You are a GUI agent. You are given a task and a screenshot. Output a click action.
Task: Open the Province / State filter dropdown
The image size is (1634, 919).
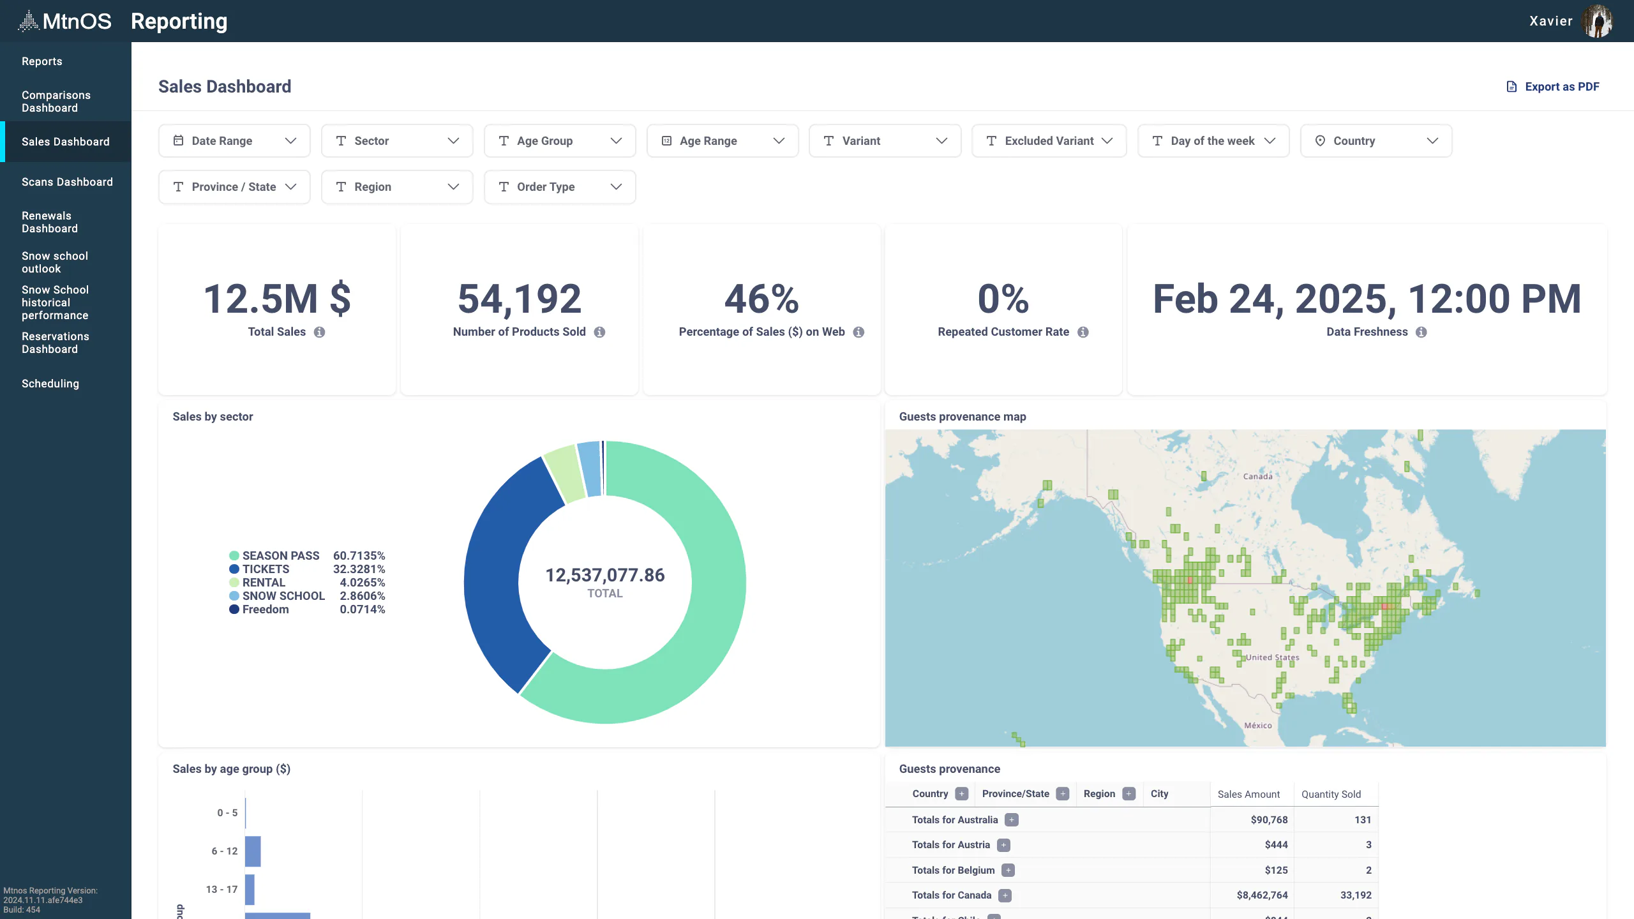click(x=234, y=187)
